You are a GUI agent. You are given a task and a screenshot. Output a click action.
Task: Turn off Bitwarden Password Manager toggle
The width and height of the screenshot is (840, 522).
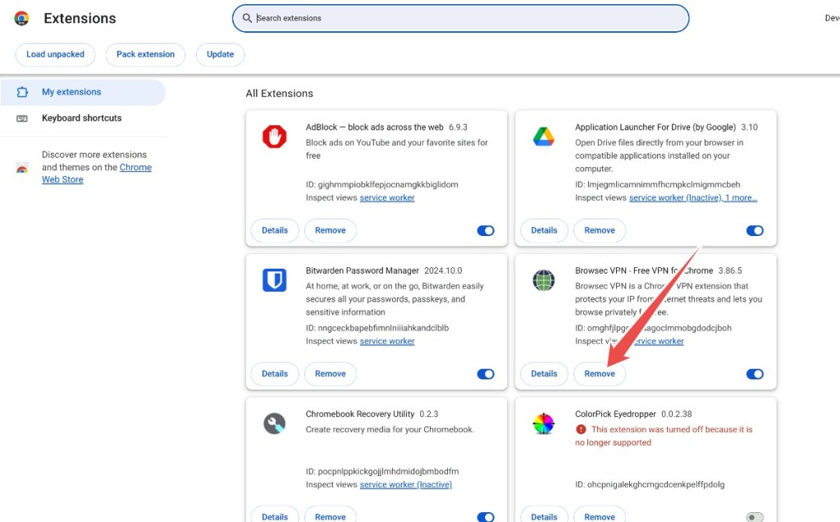[486, 374]
